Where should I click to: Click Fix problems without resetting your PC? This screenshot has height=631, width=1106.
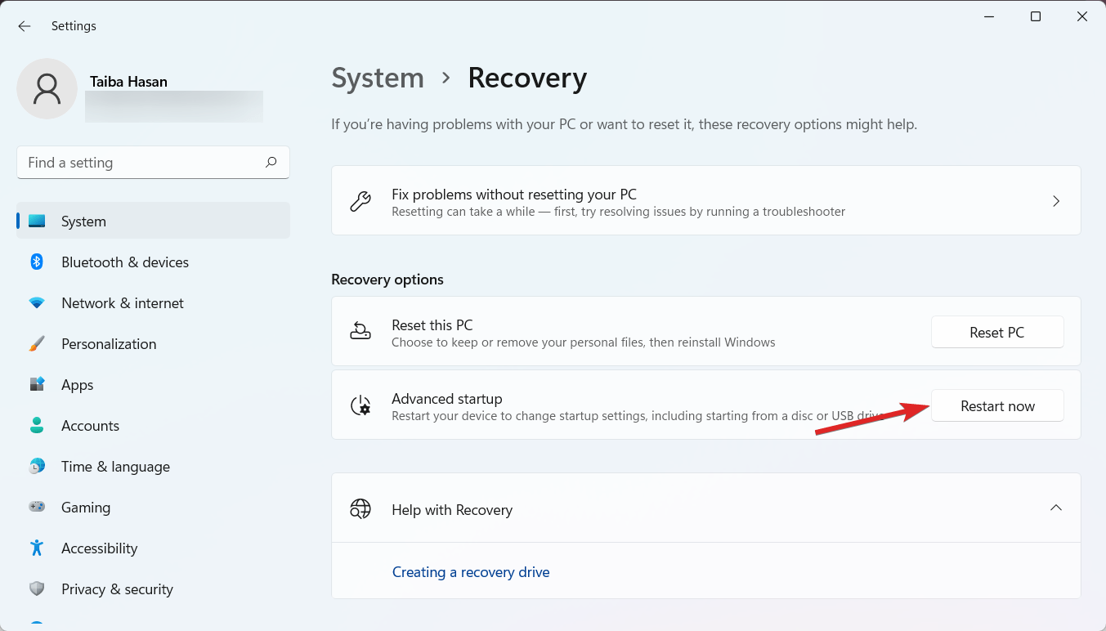tap(705, 201)
